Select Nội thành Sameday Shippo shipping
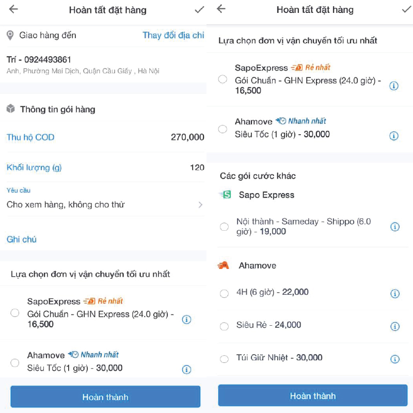 tap(224, 227)
